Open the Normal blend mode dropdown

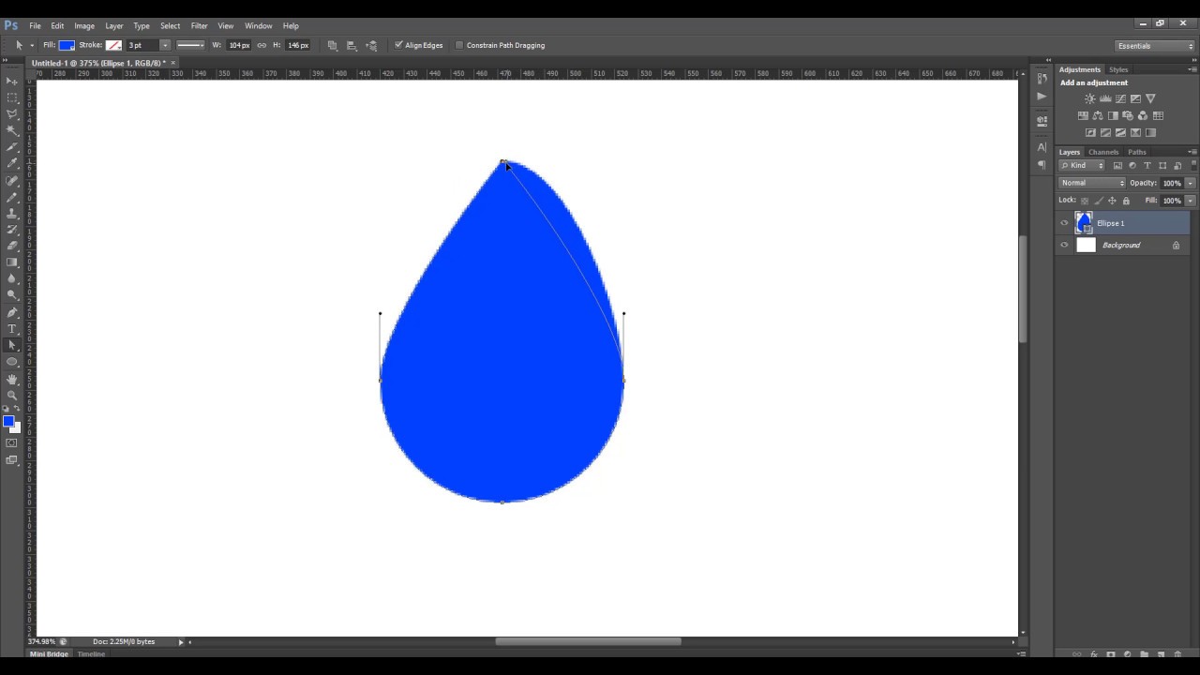[x=1091, y=183]
